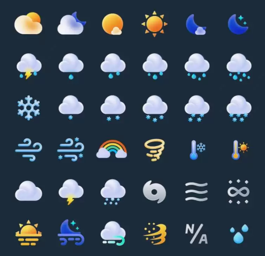Screen dimensions: 265x256
Task: Select the large blue snowflake icon
Action: [x=28, y=108]
